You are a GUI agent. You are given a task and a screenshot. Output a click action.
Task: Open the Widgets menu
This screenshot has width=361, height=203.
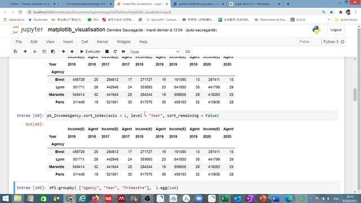tap(124, 42)
